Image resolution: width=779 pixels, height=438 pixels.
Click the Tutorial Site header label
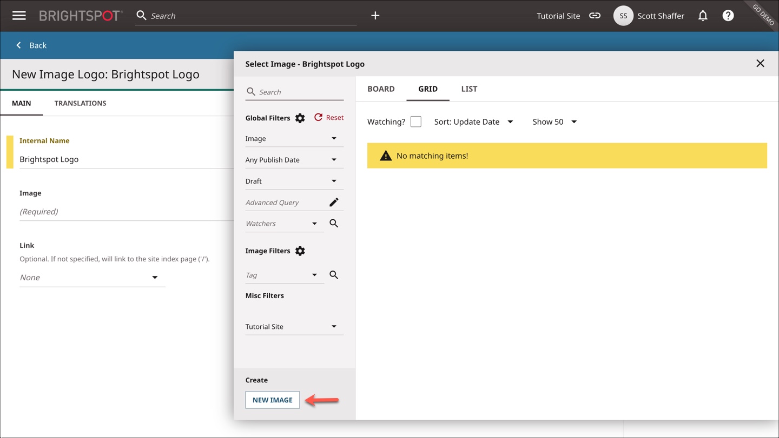tap(558, 16)
